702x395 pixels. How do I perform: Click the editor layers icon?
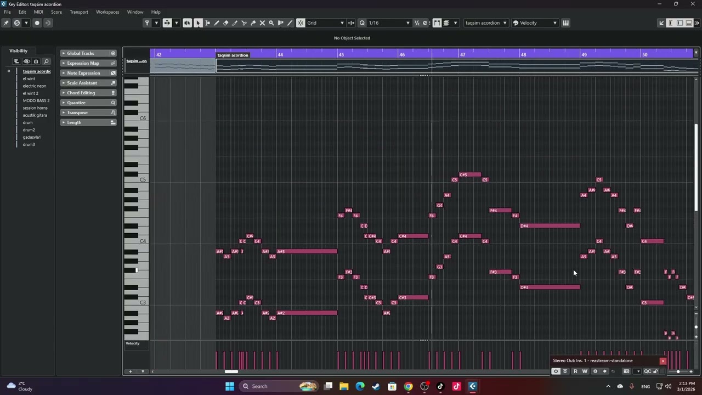click(446, 23)
